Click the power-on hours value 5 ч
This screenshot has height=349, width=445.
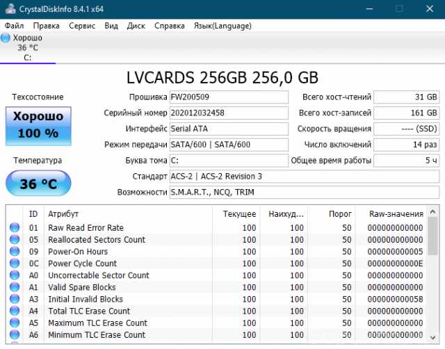click(406, 161)
